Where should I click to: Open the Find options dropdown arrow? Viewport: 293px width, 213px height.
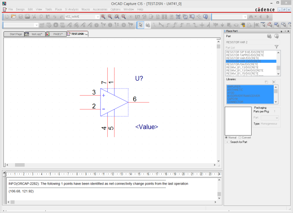pos(256,17)
